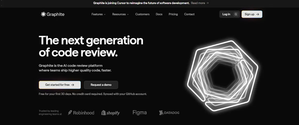299x125 pixels.
Task: Go to the Pricing page
Action: coord(173,14)
